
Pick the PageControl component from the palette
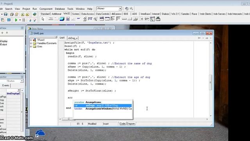pos(56,19)
